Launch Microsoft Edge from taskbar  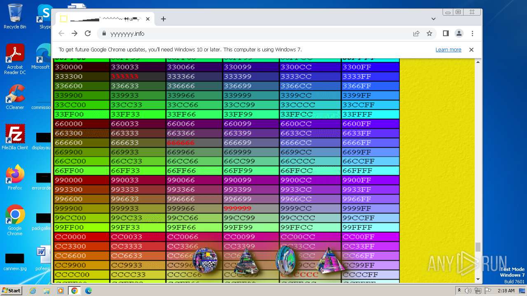tap(89, 291)
